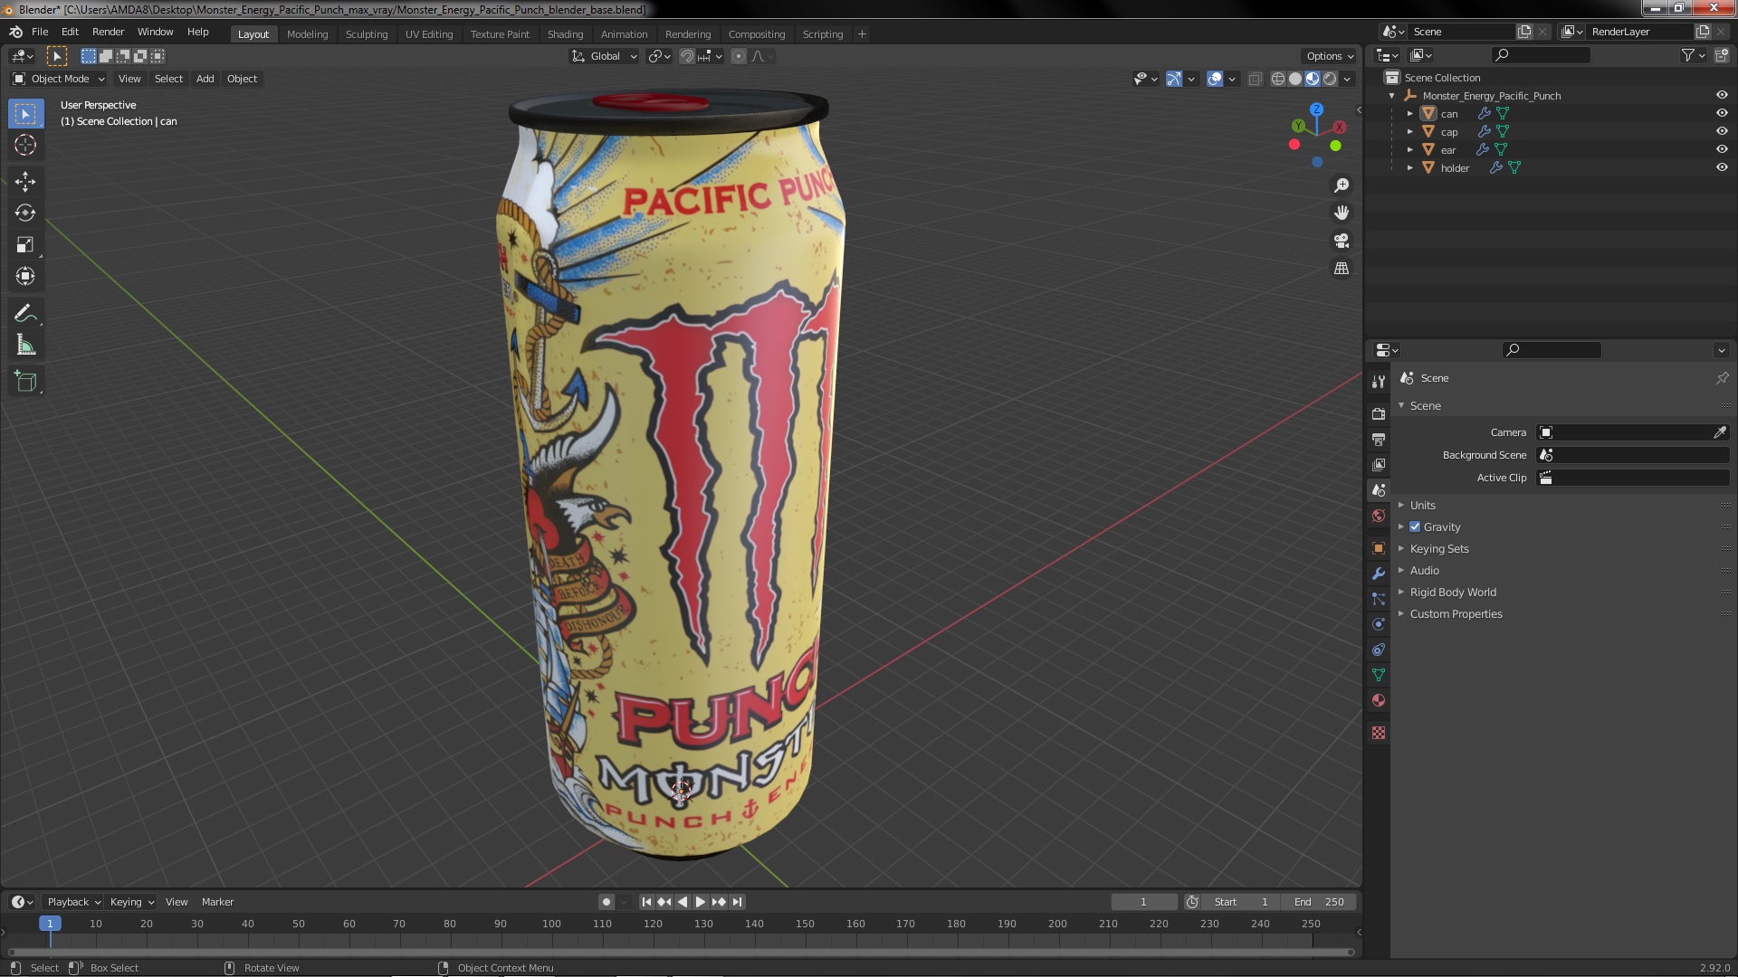Open the Object Data properties tab
1738x977 pixels.
pyautogui.click(x=1379, y=675)
